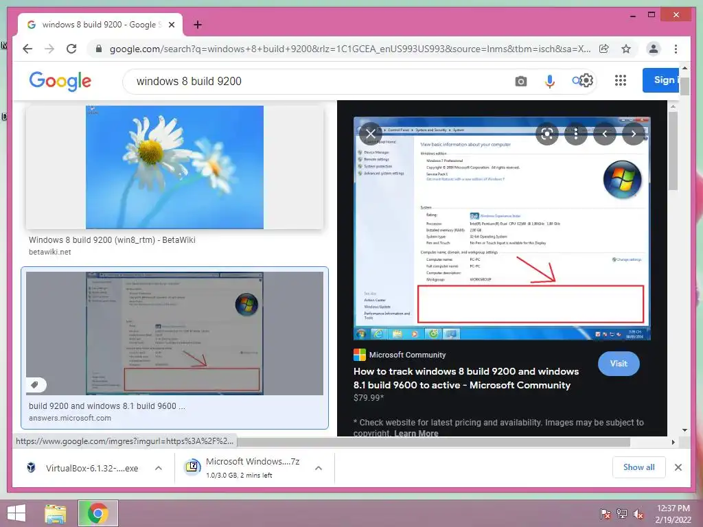Viewport: 703px width, 527px height.
Task: Search by image with the camera icon
Action: coord(520,81)
